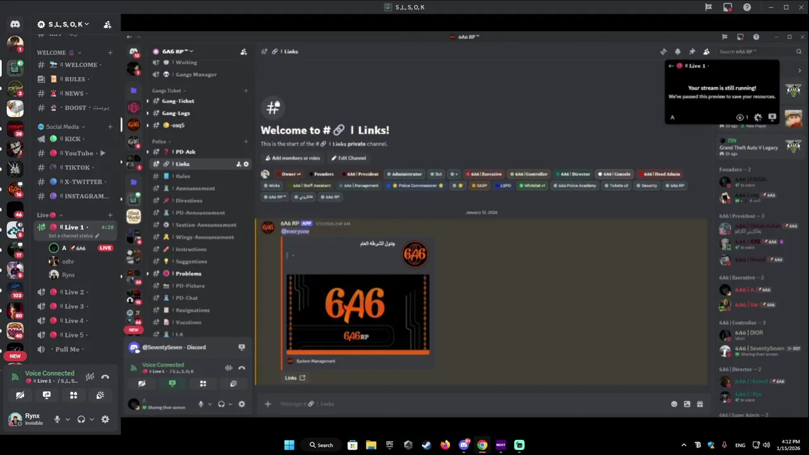Click the NEW unread pill in server list
Viewport: 809px width, 455px height.
click(15, 356)
